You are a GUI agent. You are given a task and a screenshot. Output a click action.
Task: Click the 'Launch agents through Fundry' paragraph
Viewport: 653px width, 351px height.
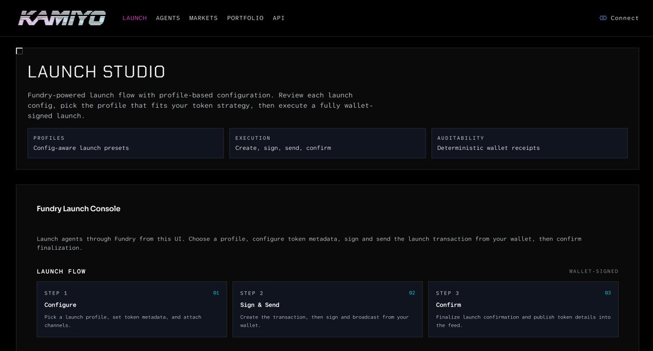click(309, 243)
